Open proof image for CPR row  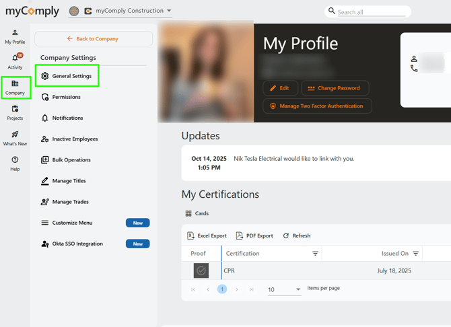point(201,270)
